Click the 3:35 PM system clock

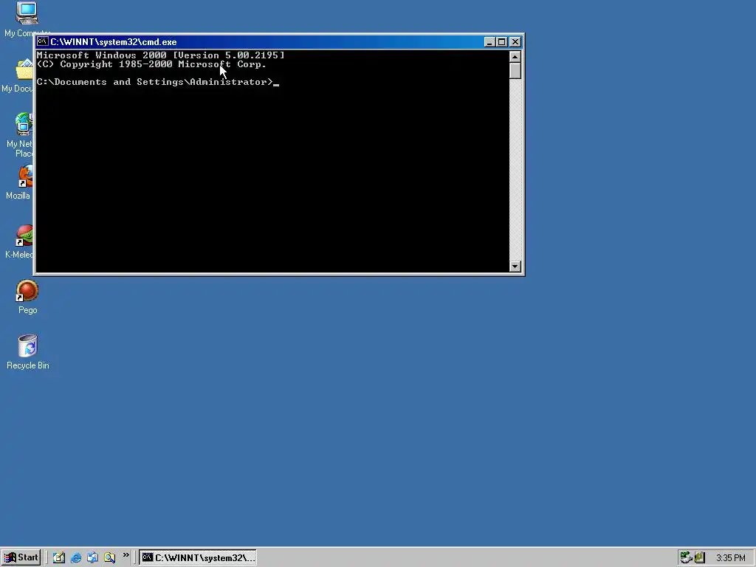pyautogui.click(x=730, y=558)
